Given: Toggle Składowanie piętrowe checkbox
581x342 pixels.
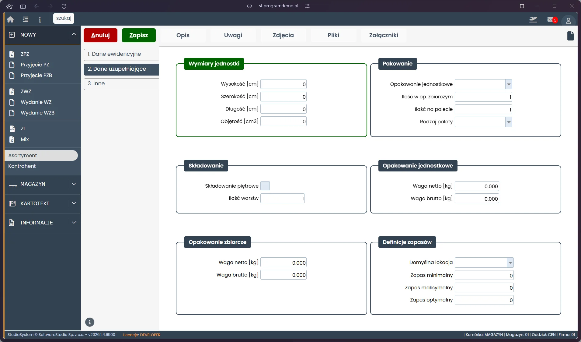Looking at the screenshot, I should 265,186.
